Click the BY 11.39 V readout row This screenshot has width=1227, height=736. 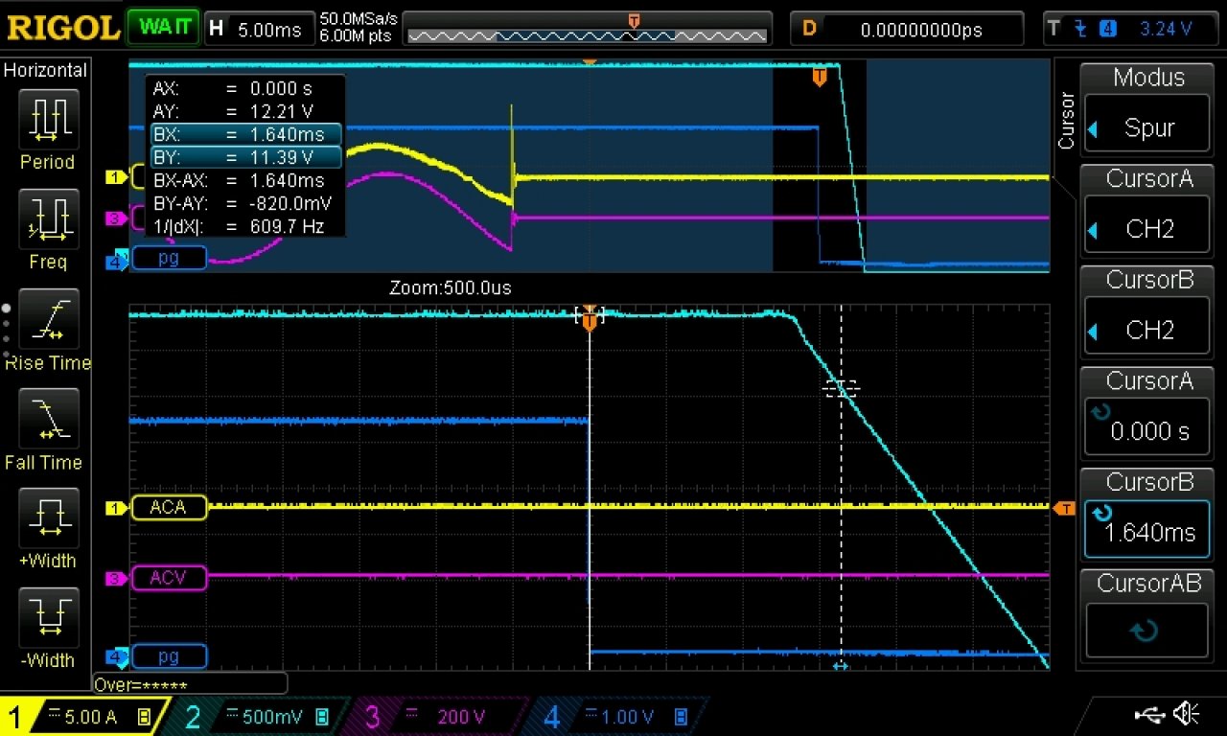coord(245,157)
